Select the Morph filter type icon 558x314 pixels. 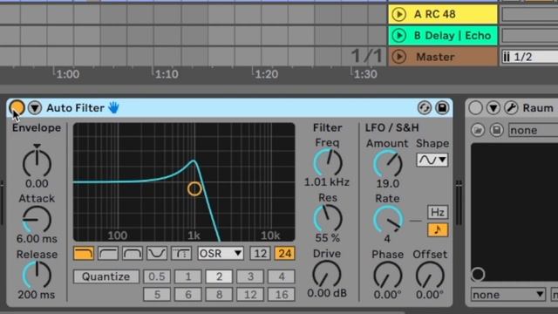pyautogui.click(x=181, y=254)
